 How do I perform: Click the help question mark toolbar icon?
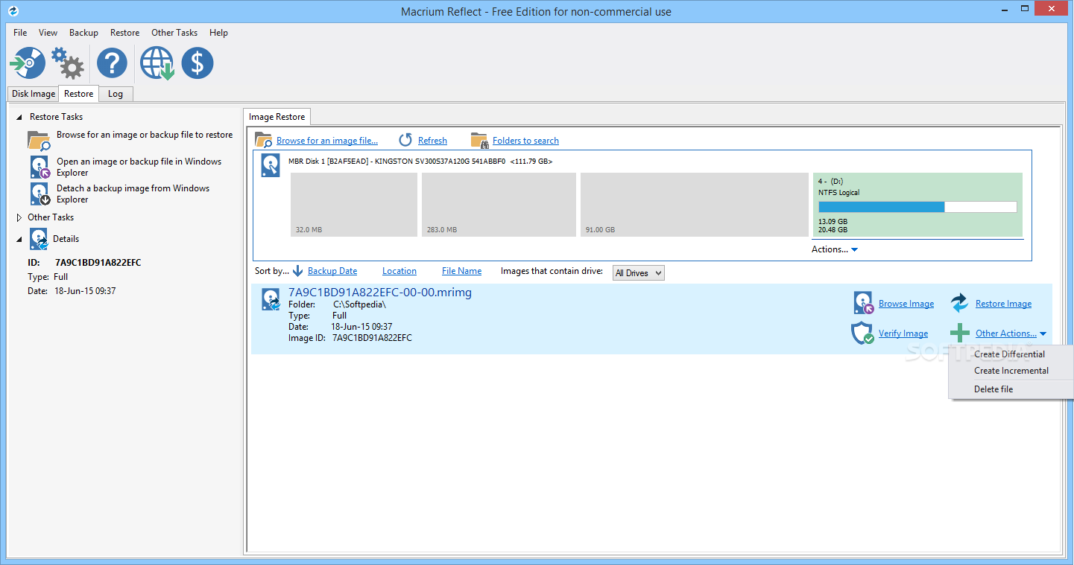(112, 63)
